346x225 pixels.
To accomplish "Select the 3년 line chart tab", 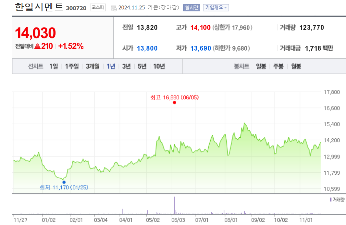I will click(x=127, y=66).
